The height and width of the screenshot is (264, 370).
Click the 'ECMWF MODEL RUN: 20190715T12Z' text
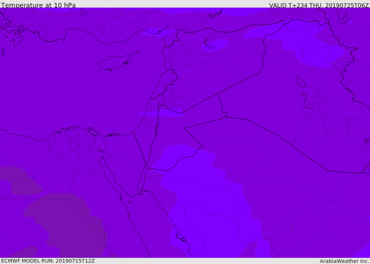coord(48,261)
